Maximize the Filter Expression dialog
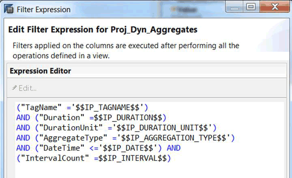The width and height of the screenshot is (292, 178). coord(251,6)
